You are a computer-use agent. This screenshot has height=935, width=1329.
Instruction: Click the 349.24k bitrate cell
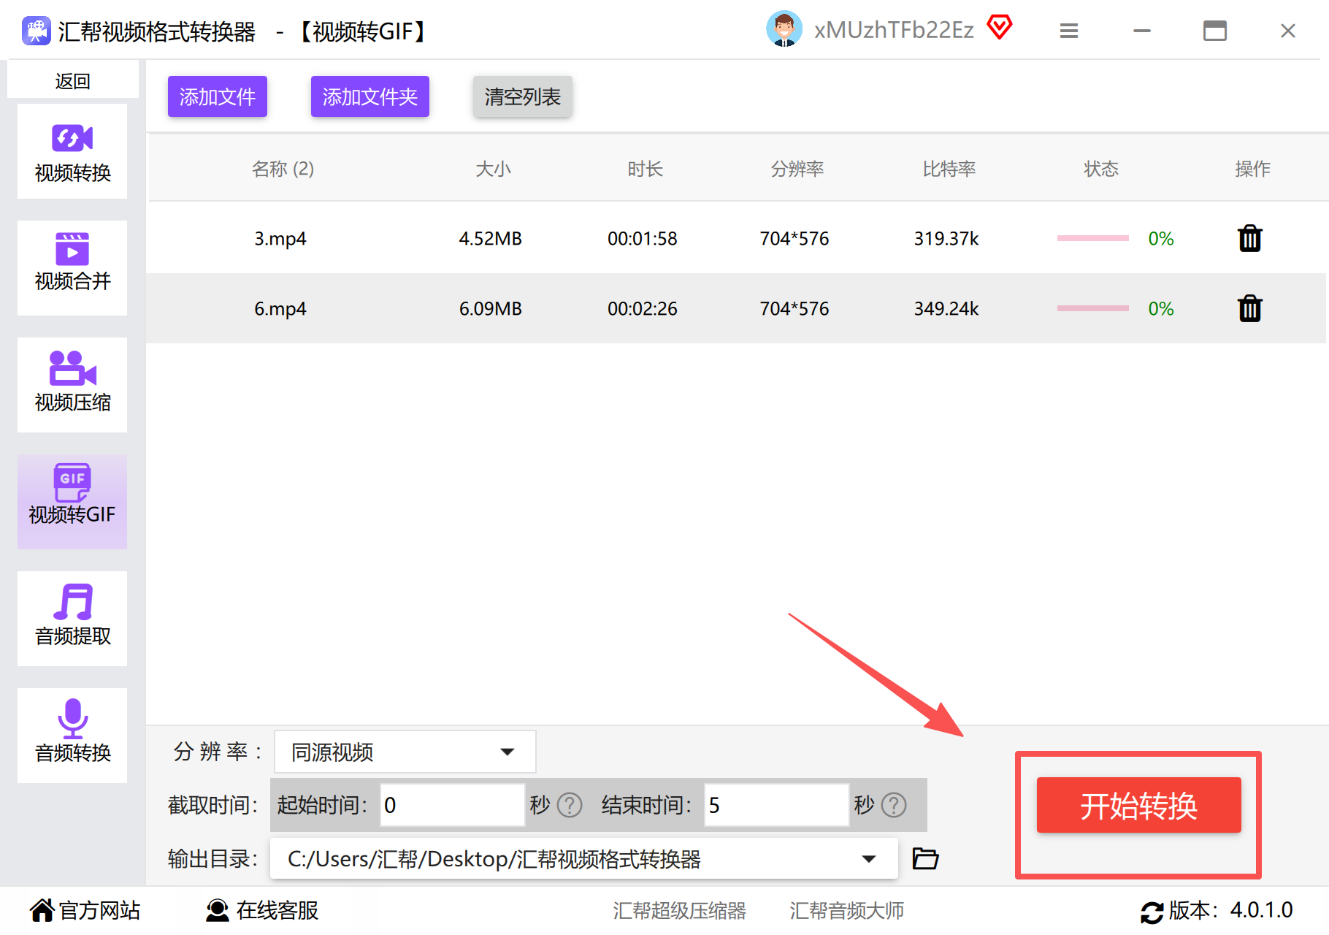(x=946, y=308)
